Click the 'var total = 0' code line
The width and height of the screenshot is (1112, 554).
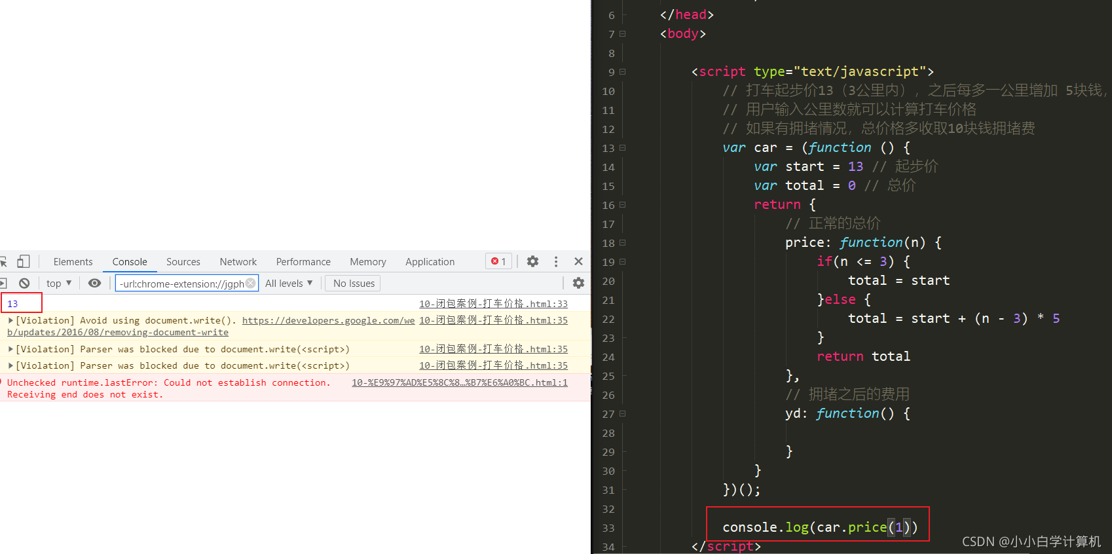pos(834,185)
